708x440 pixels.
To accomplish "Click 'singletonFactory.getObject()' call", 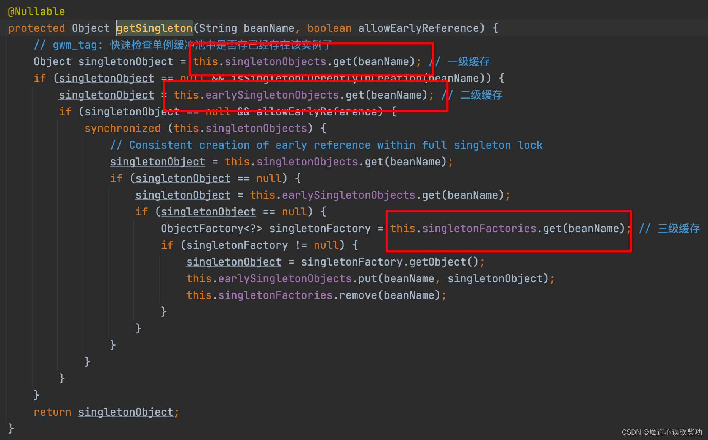I will (390, 262).
